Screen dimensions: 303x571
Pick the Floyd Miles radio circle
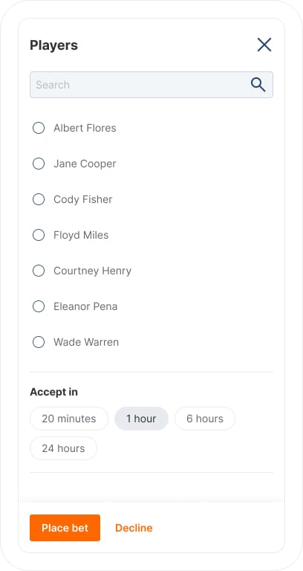click(x=39, y=235)
